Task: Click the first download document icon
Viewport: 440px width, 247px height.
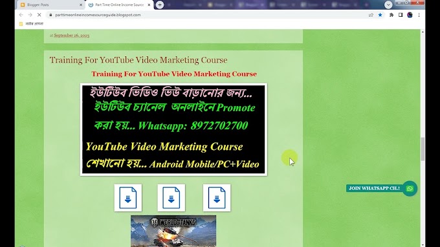Action: 128,198
